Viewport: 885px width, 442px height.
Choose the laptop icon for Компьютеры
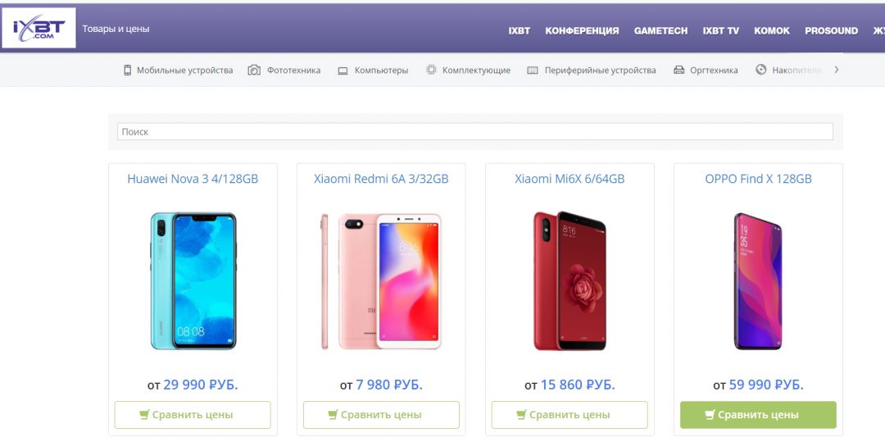[343, 71]
